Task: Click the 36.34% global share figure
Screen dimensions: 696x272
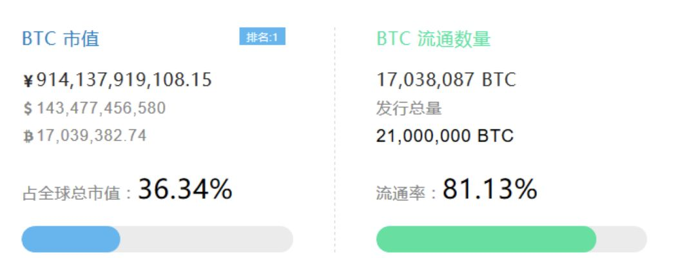Action: click(x=185, y=189)
